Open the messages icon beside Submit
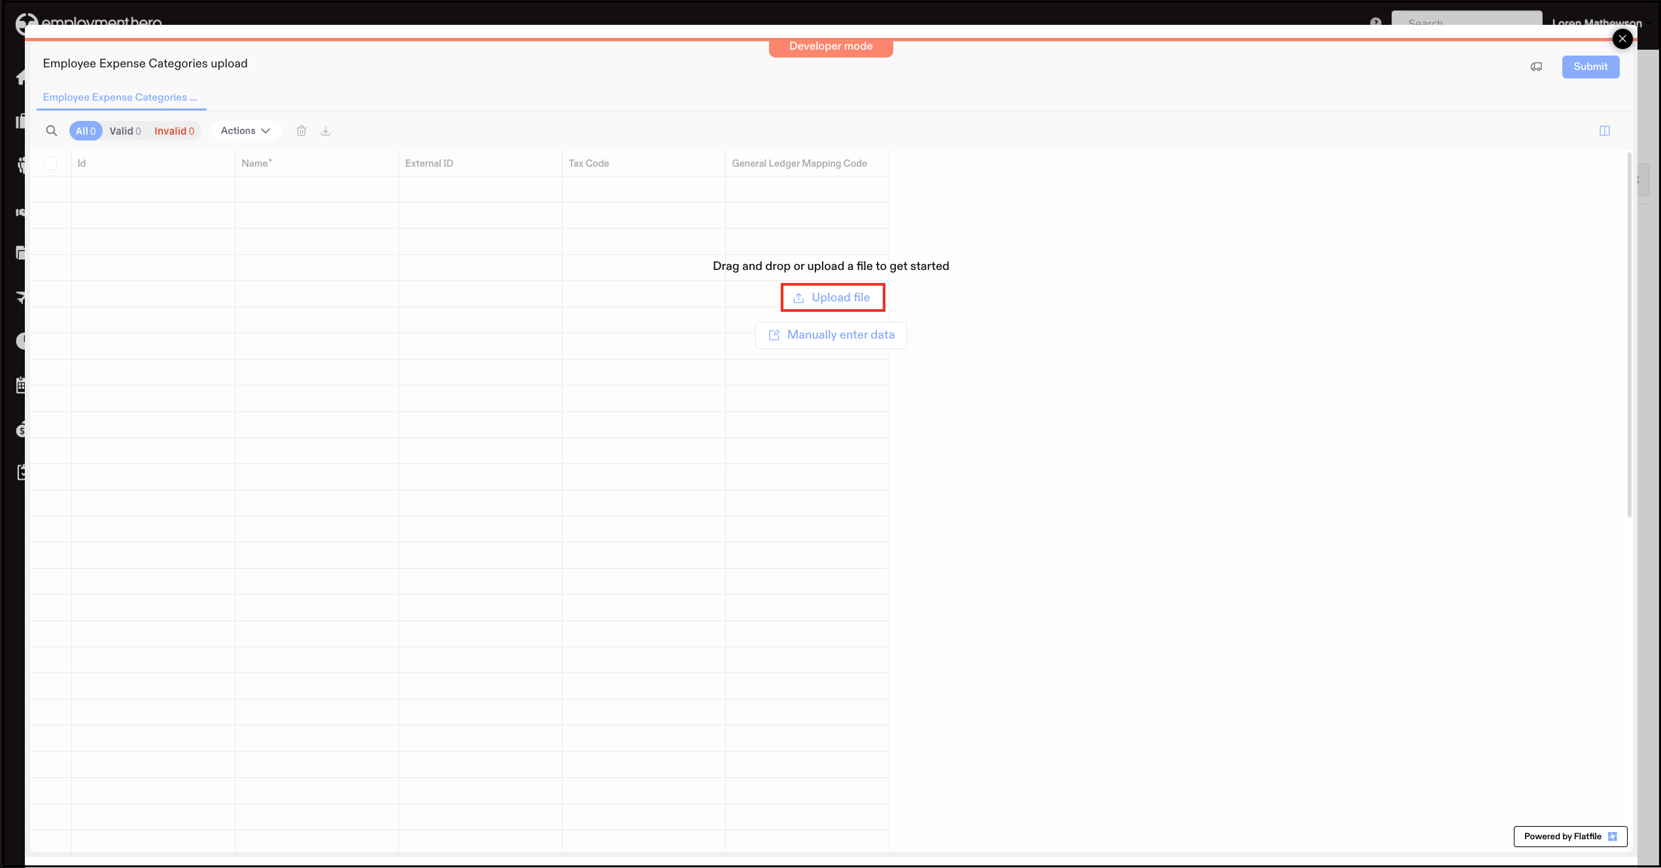The height and width of the screenshot is (868, 1661). [1536, 67]
